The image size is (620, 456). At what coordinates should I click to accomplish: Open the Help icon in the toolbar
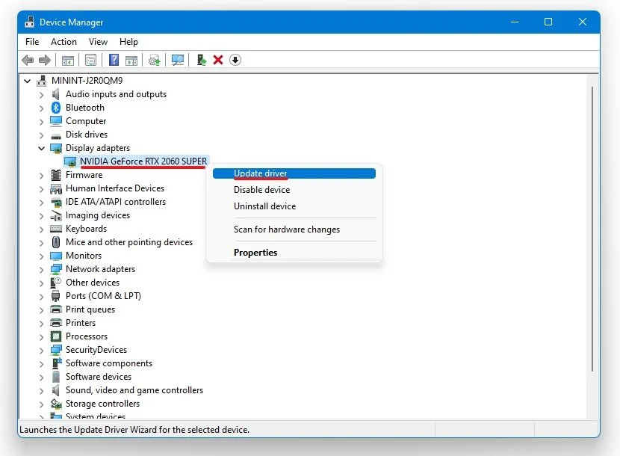point(114,60)
